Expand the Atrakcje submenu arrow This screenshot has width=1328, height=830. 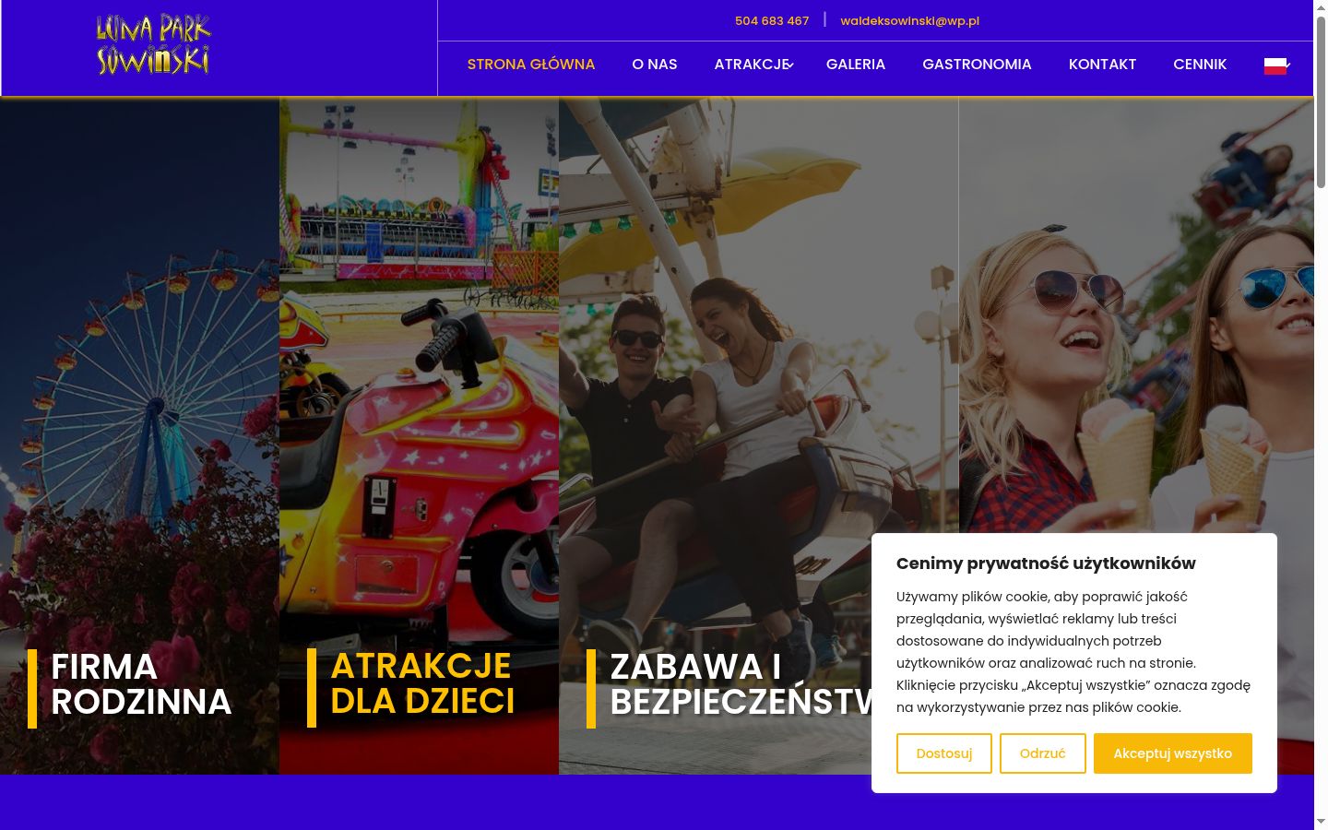pos(791,65)
